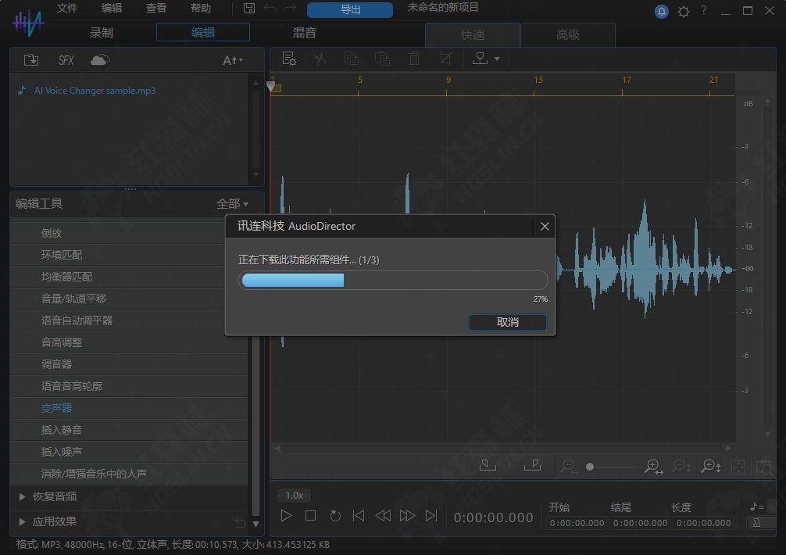The image size is (786, 555).
Task: Click the horizontal zoom in magnifier
Action: coord(653,467)
